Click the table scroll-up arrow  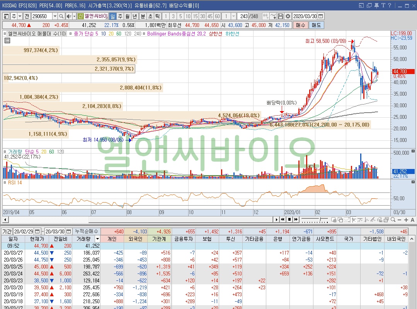(x=412, y=239)
